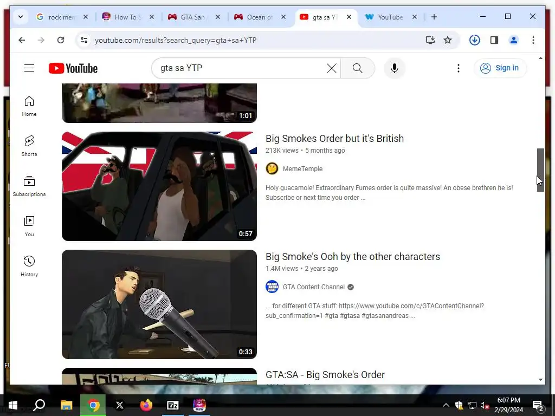Screen dimensions: 555x416
Task: Open YouTube settings three-dot menu
Action: pyautogui.click(x=459, y=68)
